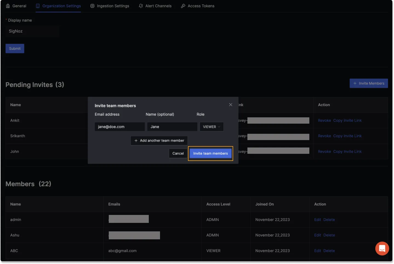394x264 pixels.
Task: Switch to Organization Settings tab
Action: coord(58,6)
